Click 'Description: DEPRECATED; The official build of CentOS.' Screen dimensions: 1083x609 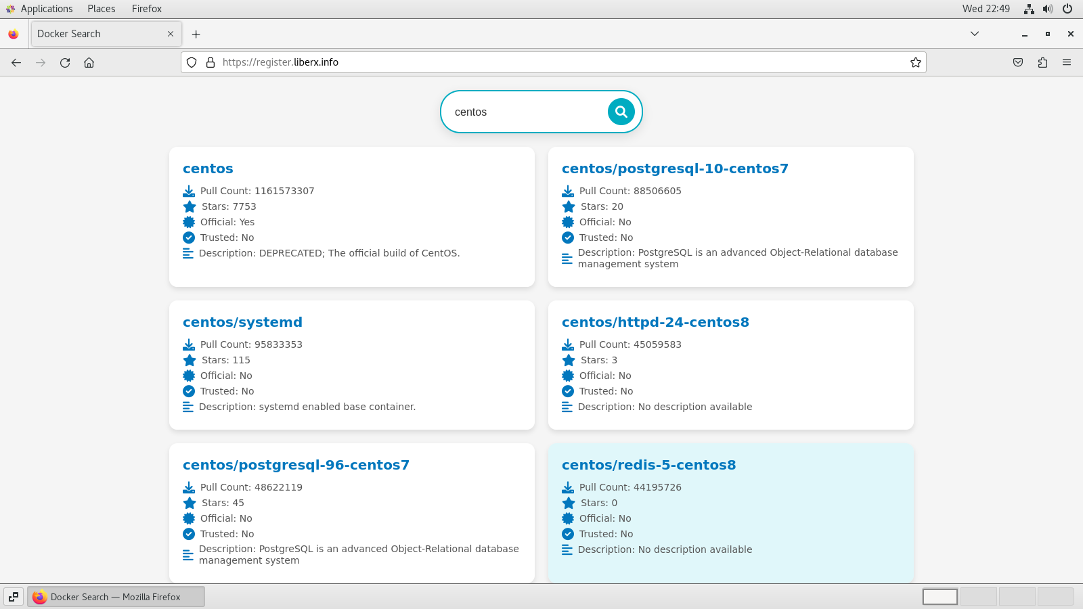click(330, 253)
